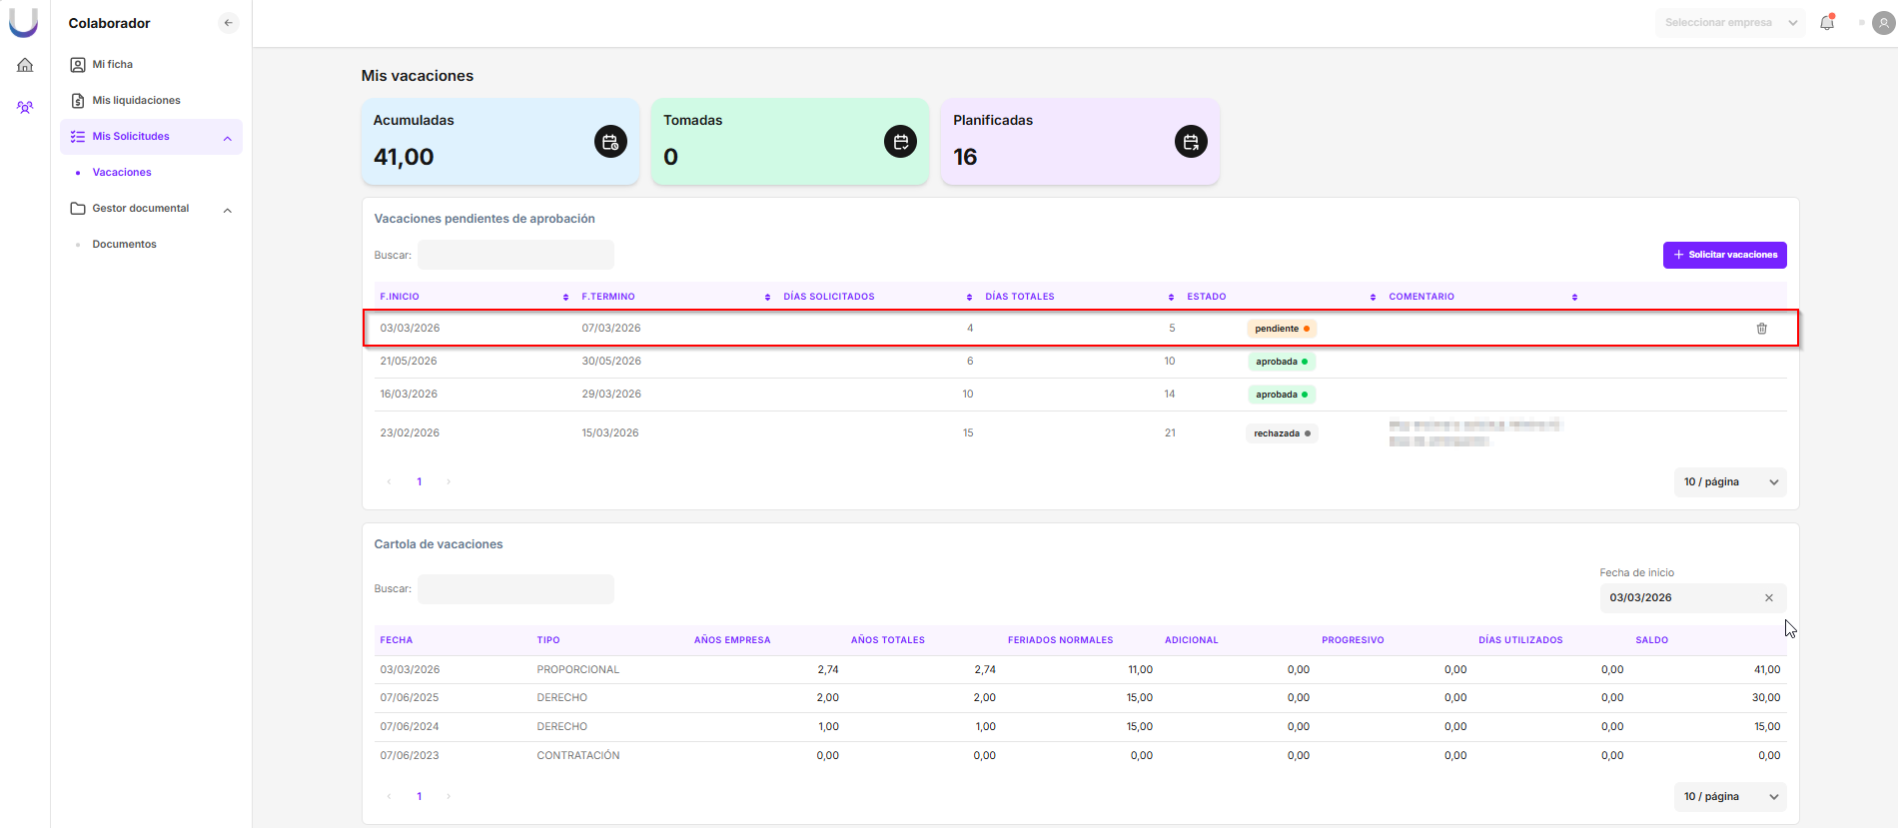Clear the Fecha de inicio date field
The image size is (1898, 828).
tap(1769, 598)
